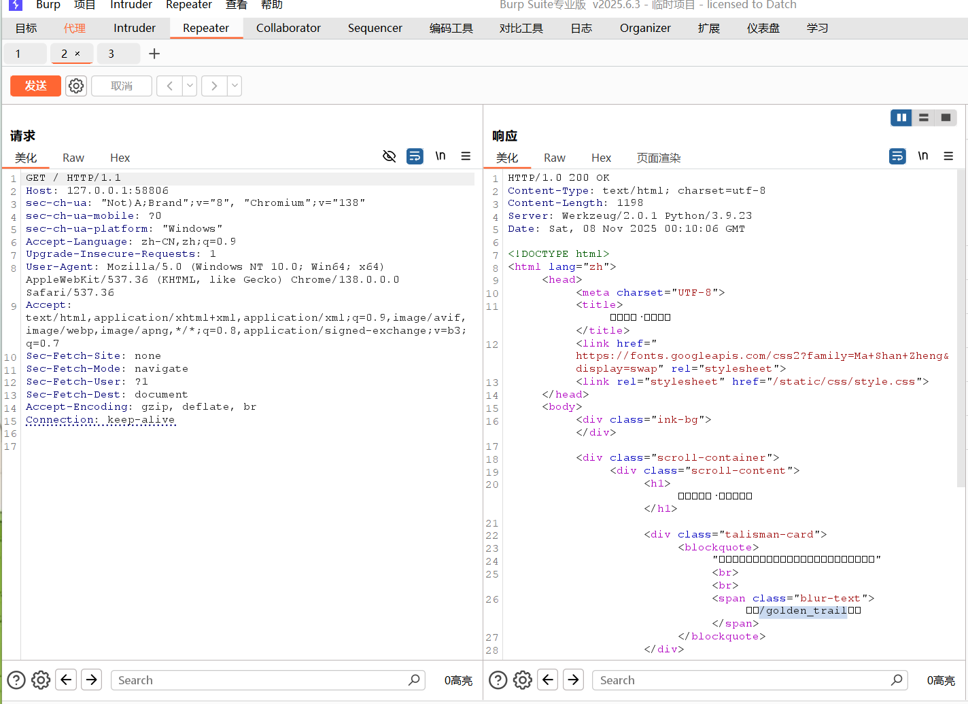
Task: Expand the forward history dropdown arrow
Action: point(235,86)
